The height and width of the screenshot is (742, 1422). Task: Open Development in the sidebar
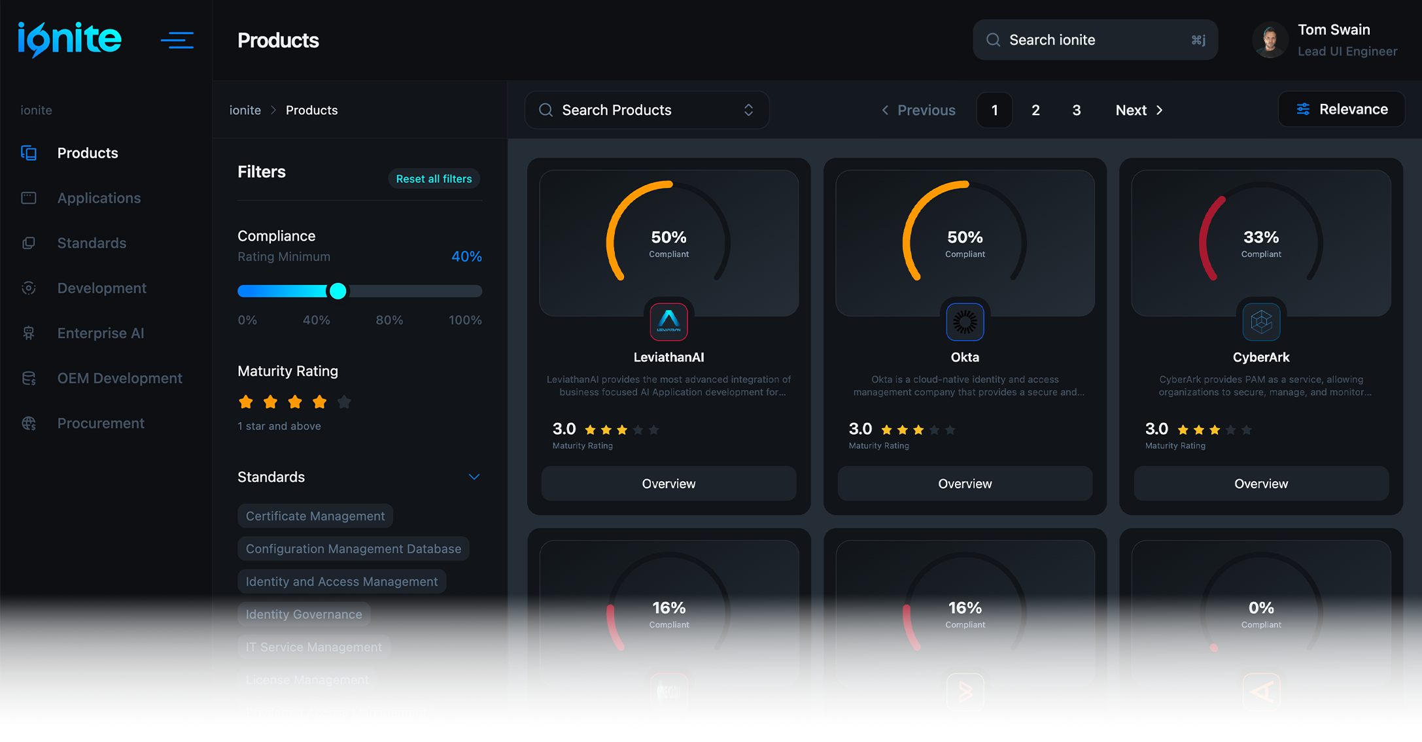(101, 288)
